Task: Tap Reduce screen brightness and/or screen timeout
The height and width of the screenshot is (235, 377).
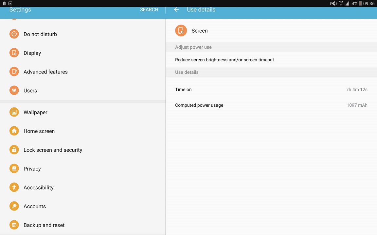Action: coord(225,60)
